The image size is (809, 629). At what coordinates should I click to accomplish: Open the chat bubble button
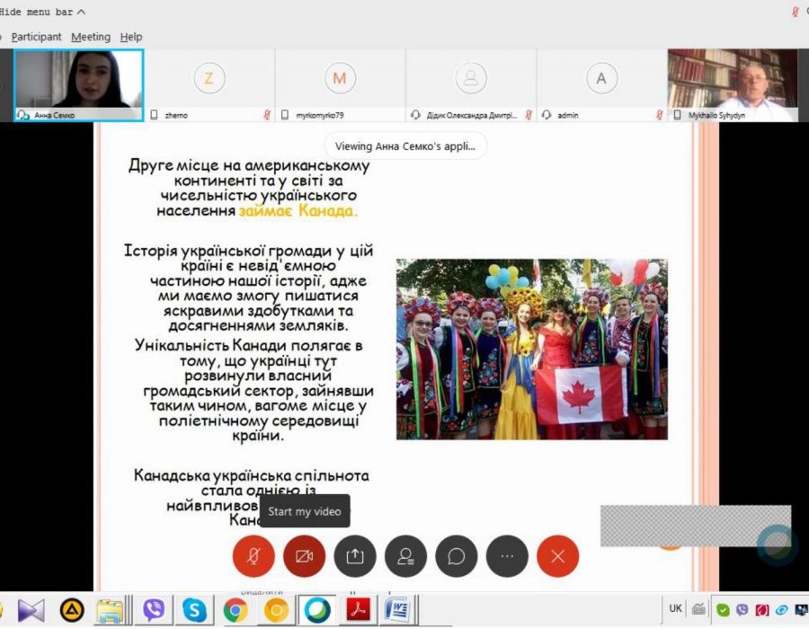click(x=456, y=556)
